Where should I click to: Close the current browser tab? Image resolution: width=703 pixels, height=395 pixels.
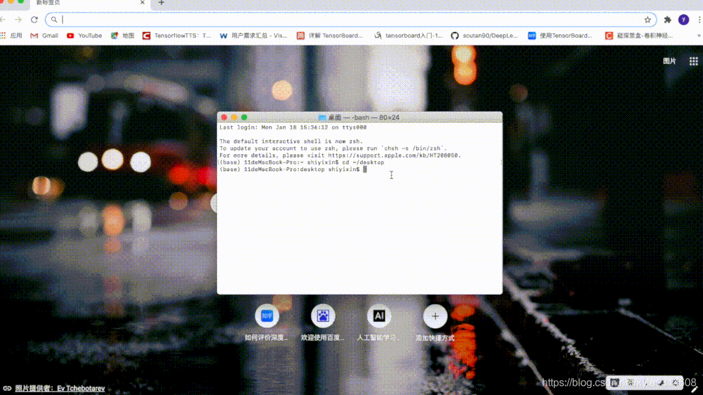143,3
